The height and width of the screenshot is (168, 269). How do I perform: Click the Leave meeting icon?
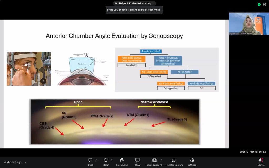260,160
